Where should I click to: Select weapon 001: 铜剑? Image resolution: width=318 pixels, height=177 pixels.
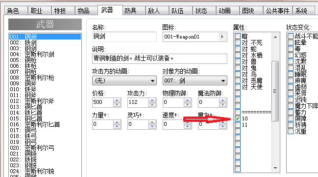(x=45, y=37)
